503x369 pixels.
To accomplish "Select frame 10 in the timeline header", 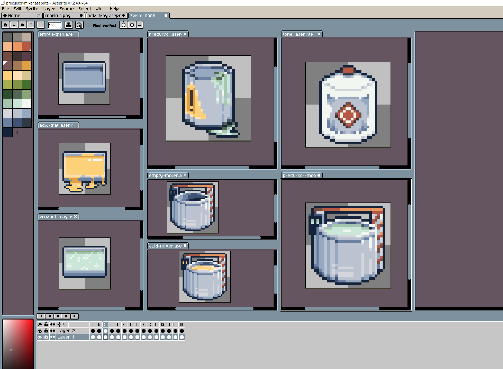I will [150, 324].
